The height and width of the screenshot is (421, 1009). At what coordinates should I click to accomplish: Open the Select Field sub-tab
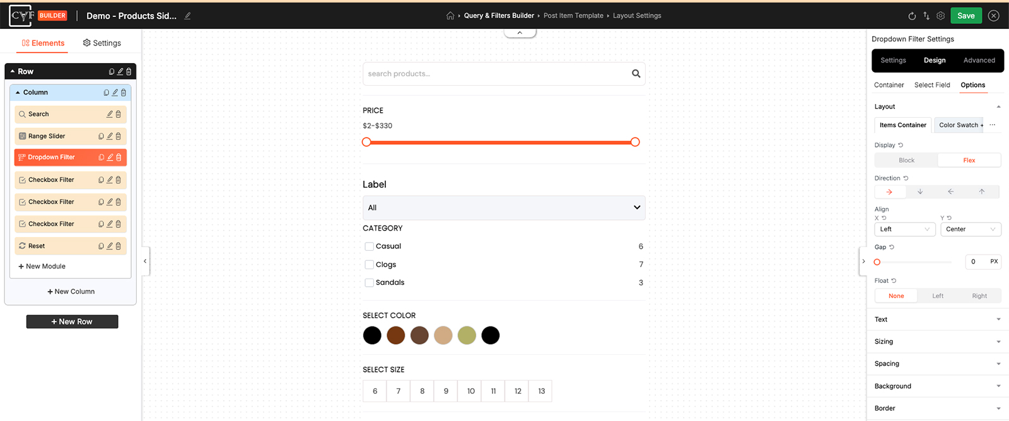point(932,85)
